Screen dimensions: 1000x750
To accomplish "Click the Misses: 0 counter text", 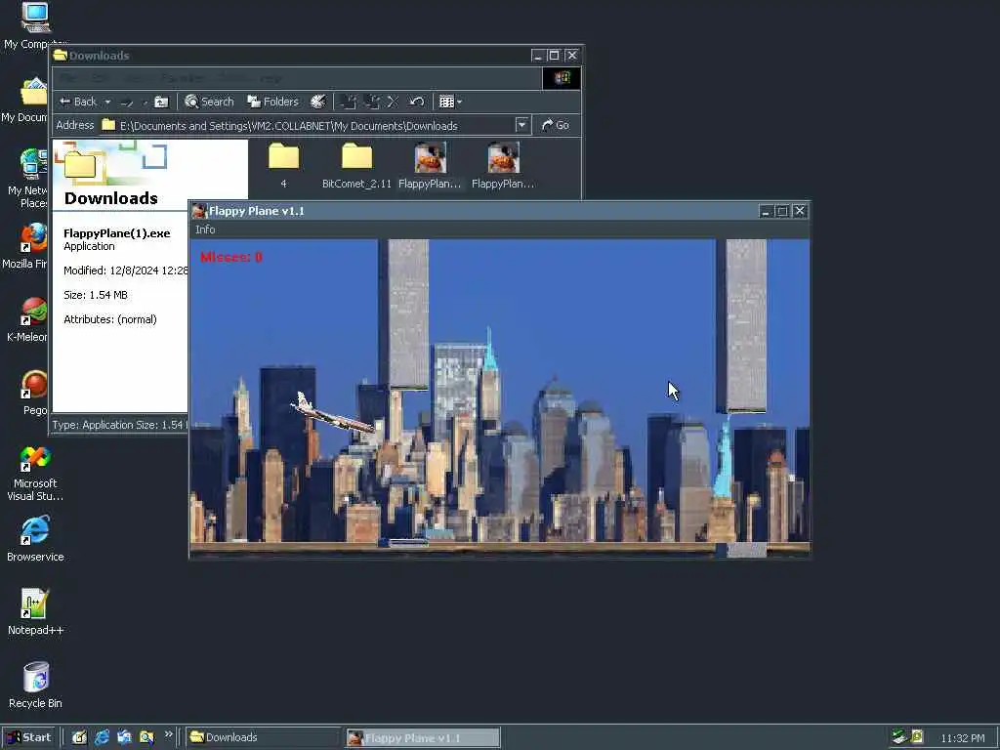I will [x=230, y=258].
